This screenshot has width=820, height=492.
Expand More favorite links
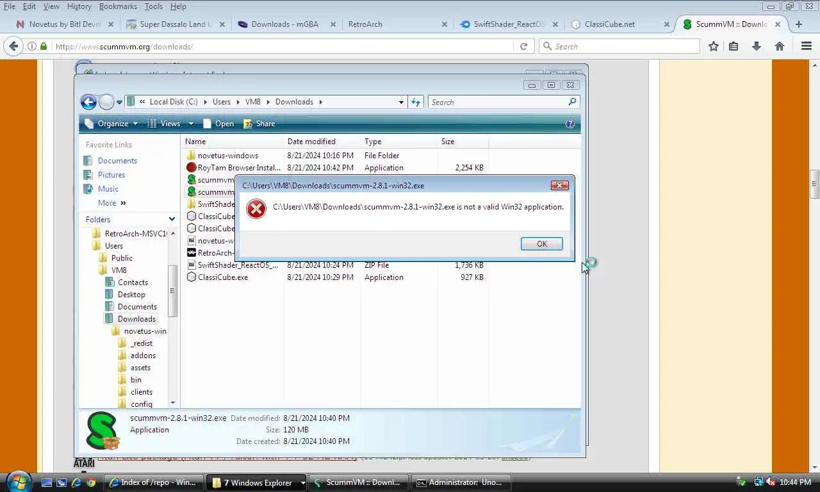tap(112, 203)
